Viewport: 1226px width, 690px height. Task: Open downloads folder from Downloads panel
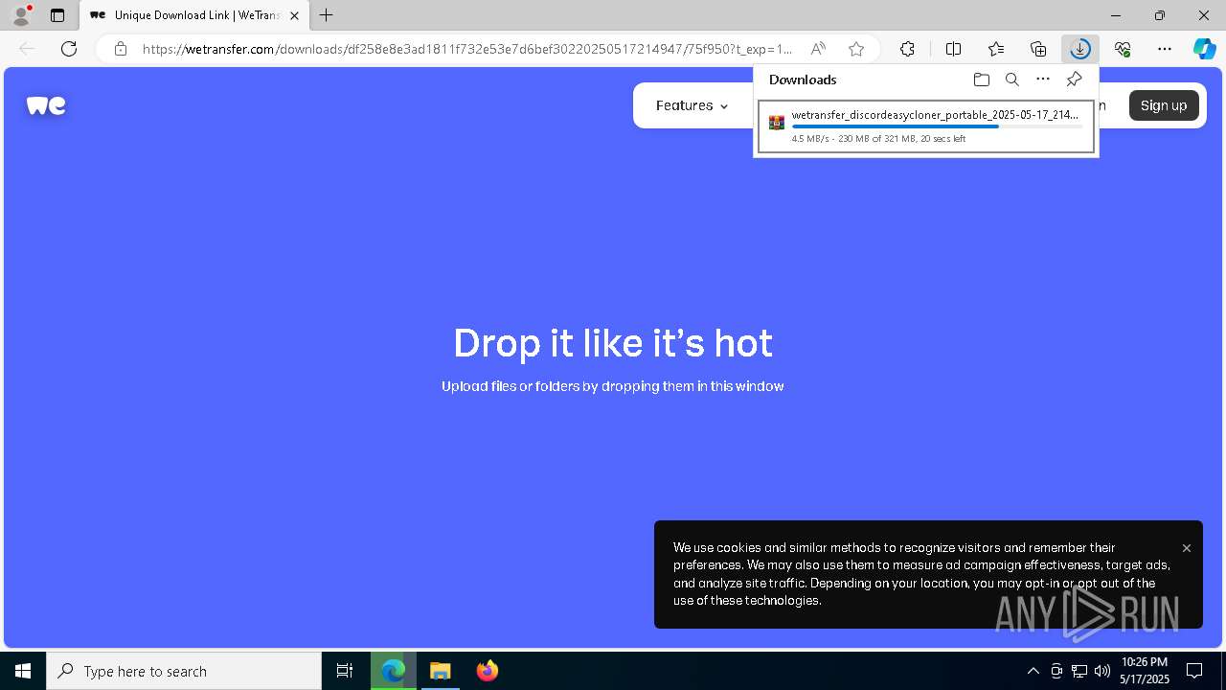[x=981, y=80]
